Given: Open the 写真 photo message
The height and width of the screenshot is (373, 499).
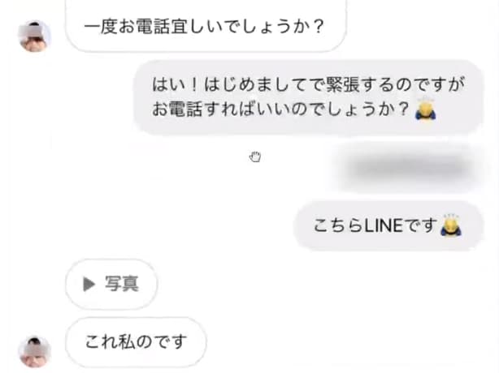Looking at the screenshot, I should coord(111,284).
